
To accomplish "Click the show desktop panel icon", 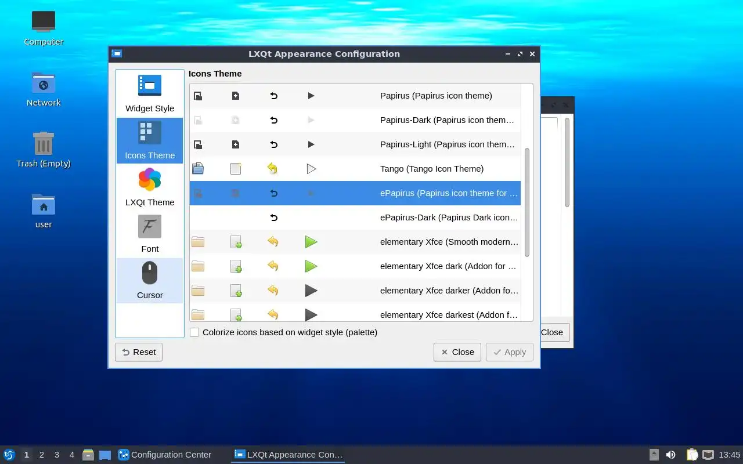I will pos(105,455).
